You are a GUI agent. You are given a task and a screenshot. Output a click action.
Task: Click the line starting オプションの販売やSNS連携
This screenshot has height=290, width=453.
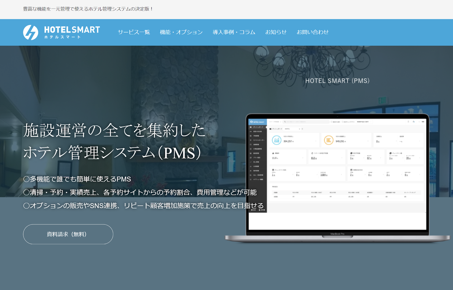tap(143, 206)
